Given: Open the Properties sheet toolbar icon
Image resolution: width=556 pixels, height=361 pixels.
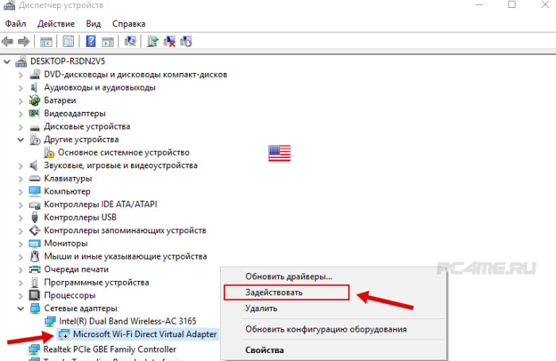Looking at the screenshot, I should (68, 42).
